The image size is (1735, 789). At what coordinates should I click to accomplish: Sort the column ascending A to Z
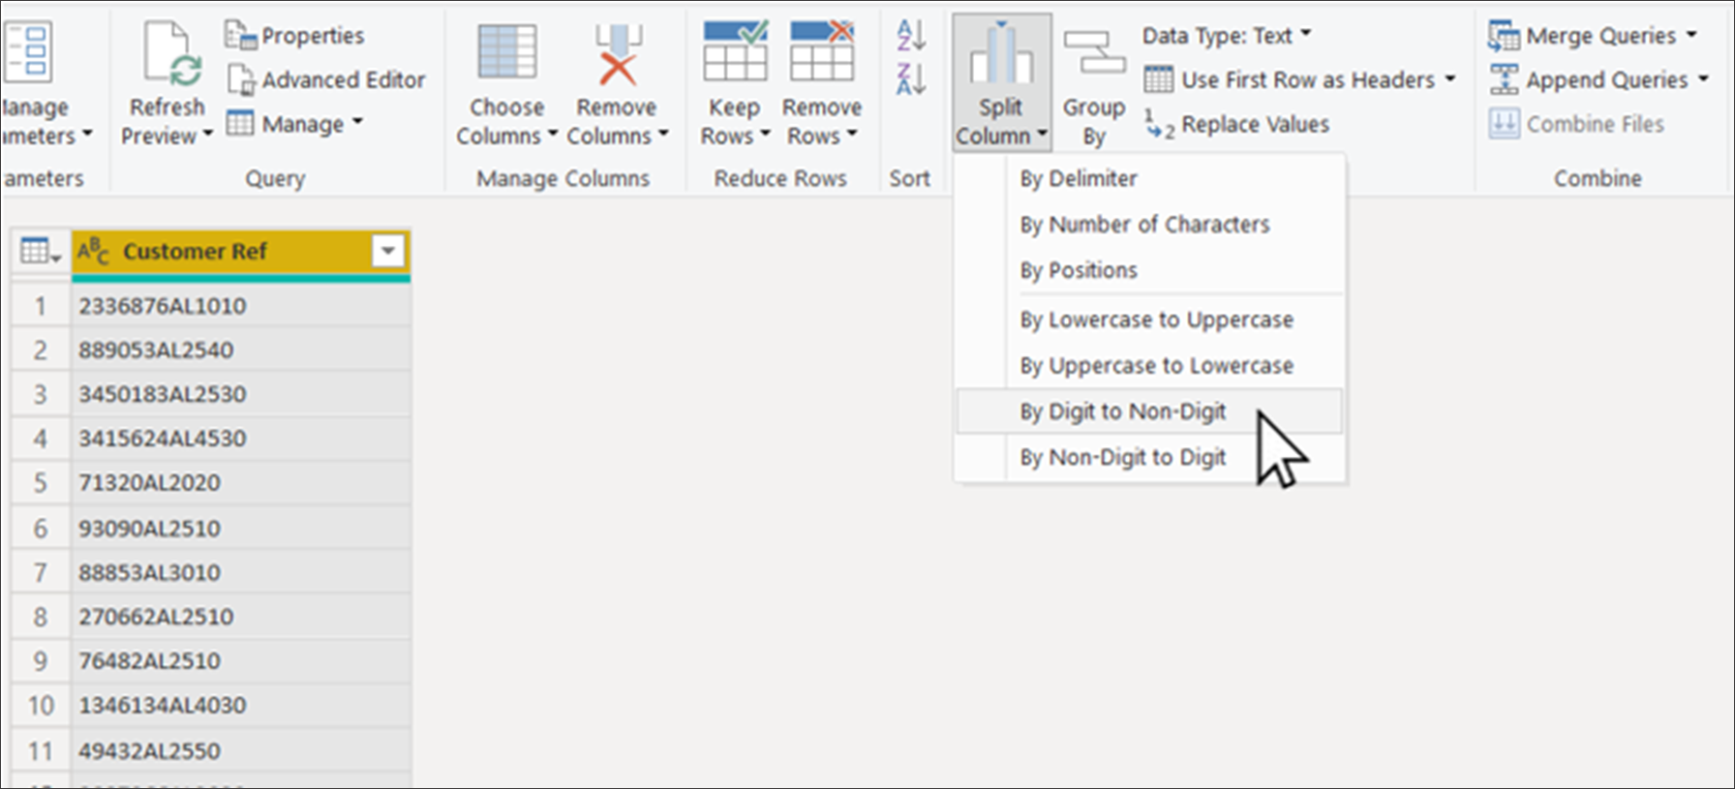coord(910,36)
